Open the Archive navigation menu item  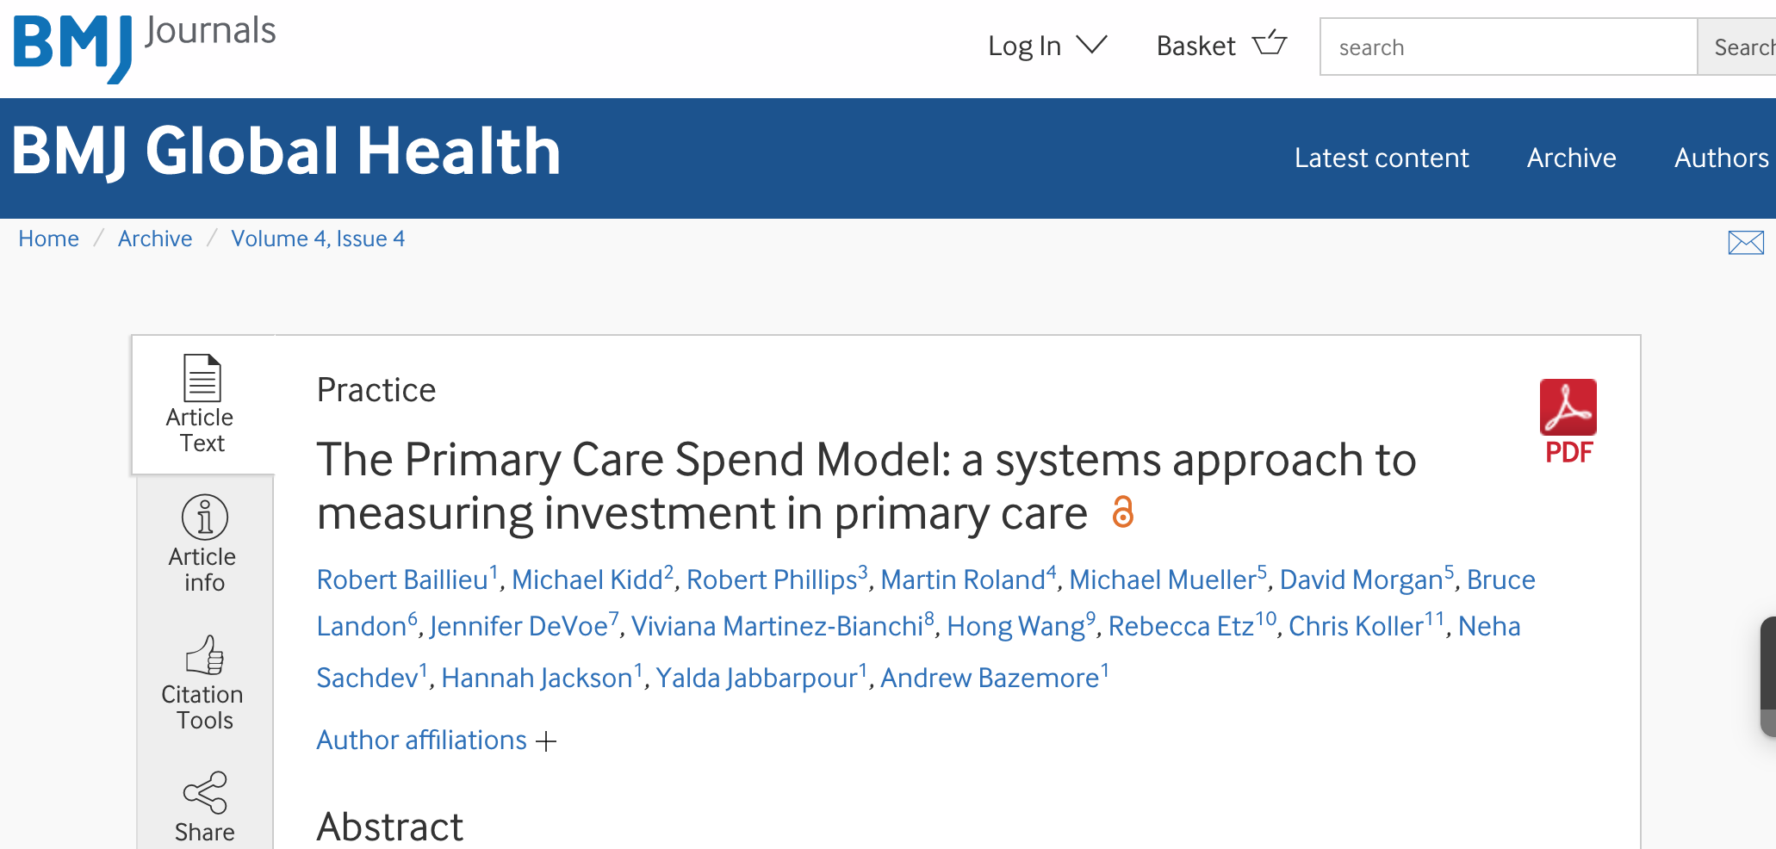point(1571,158)
